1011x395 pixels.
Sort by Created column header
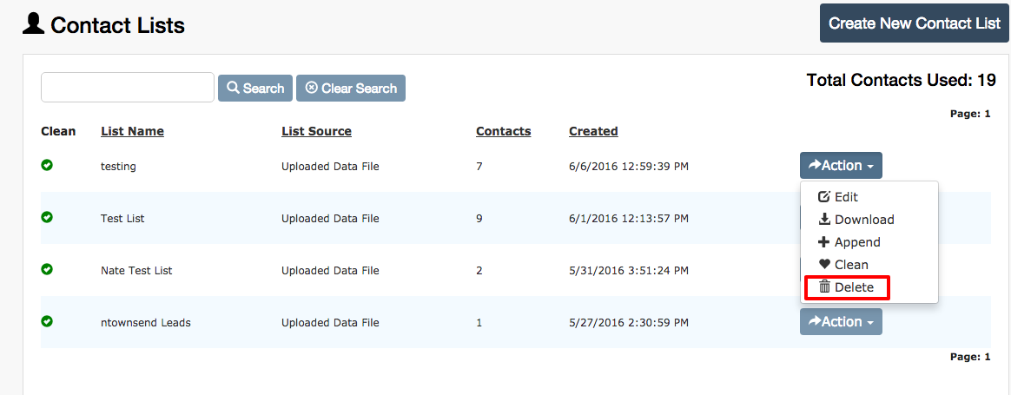(593, 131)
